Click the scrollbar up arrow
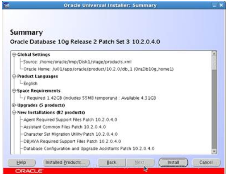 (x=214, y=53)
